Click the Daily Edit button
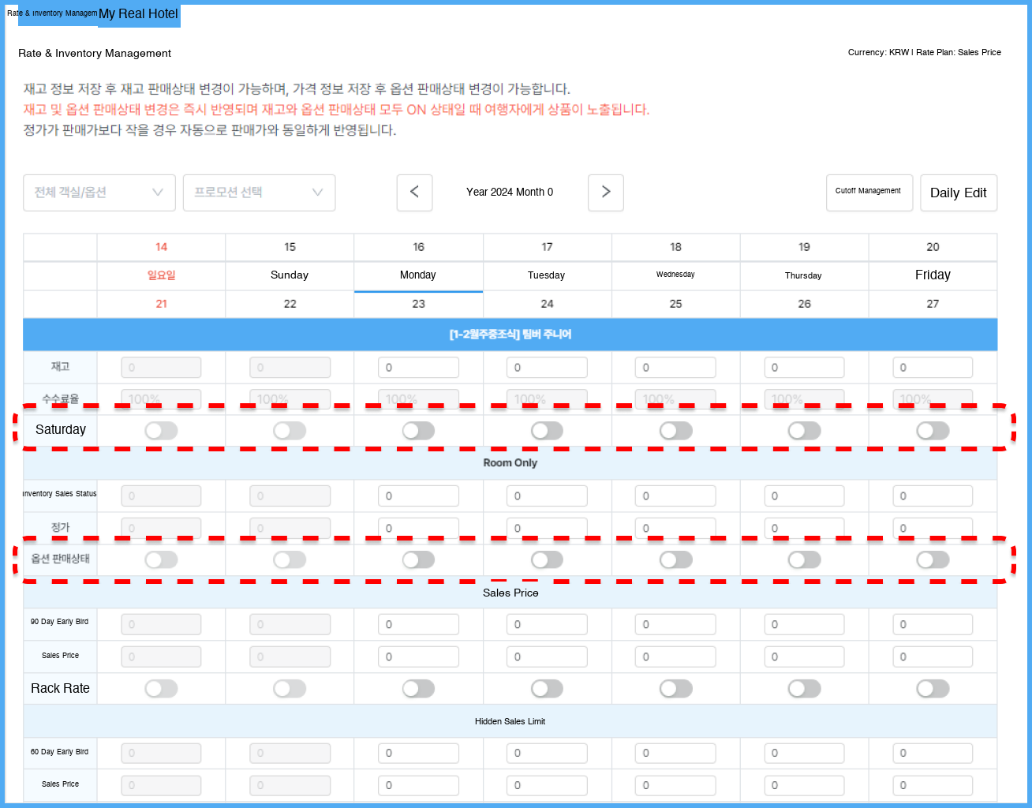Screen dimensions: 1032x808 coord(959,193)
